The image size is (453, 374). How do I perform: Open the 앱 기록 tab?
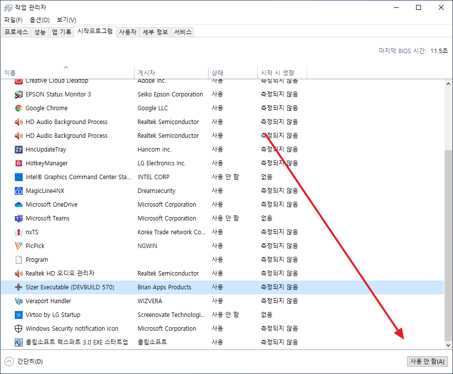(62, 32)
